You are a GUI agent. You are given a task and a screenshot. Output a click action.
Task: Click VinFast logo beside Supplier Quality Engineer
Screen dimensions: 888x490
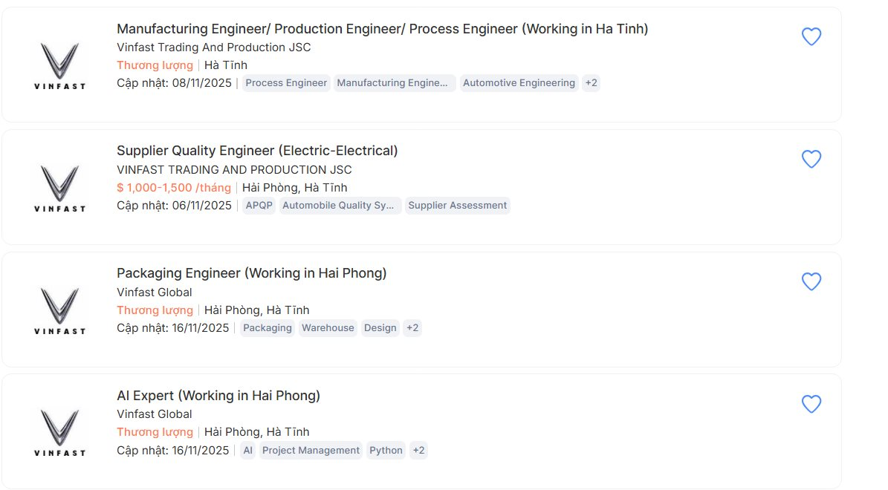point(59,188)
